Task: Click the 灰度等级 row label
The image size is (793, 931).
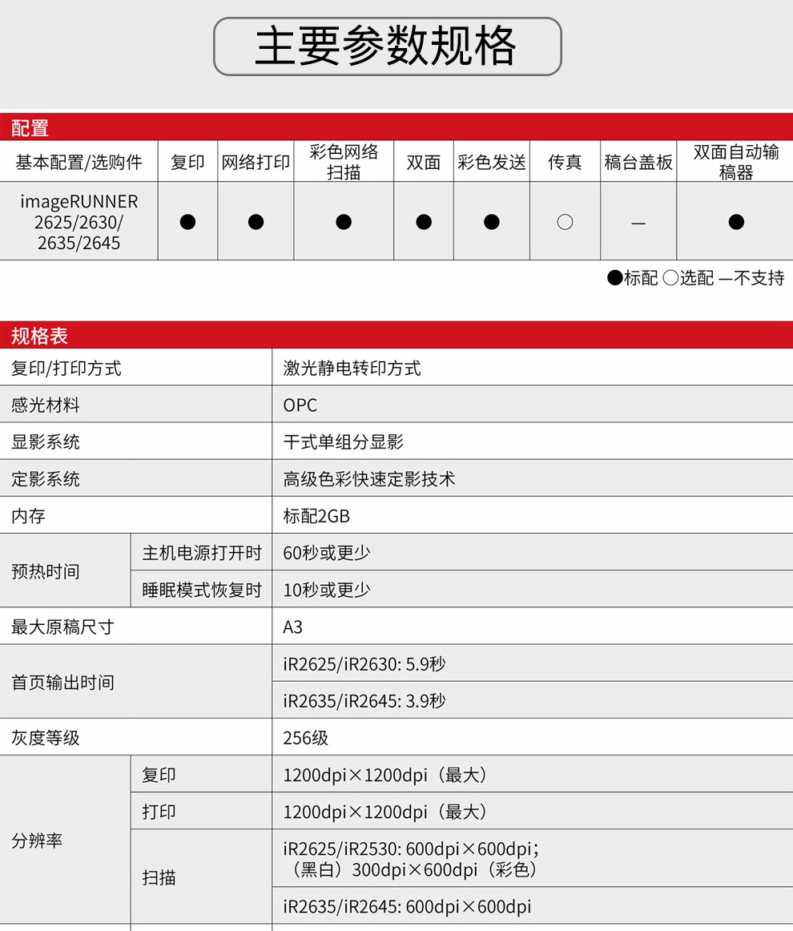Action: (46, 737)
